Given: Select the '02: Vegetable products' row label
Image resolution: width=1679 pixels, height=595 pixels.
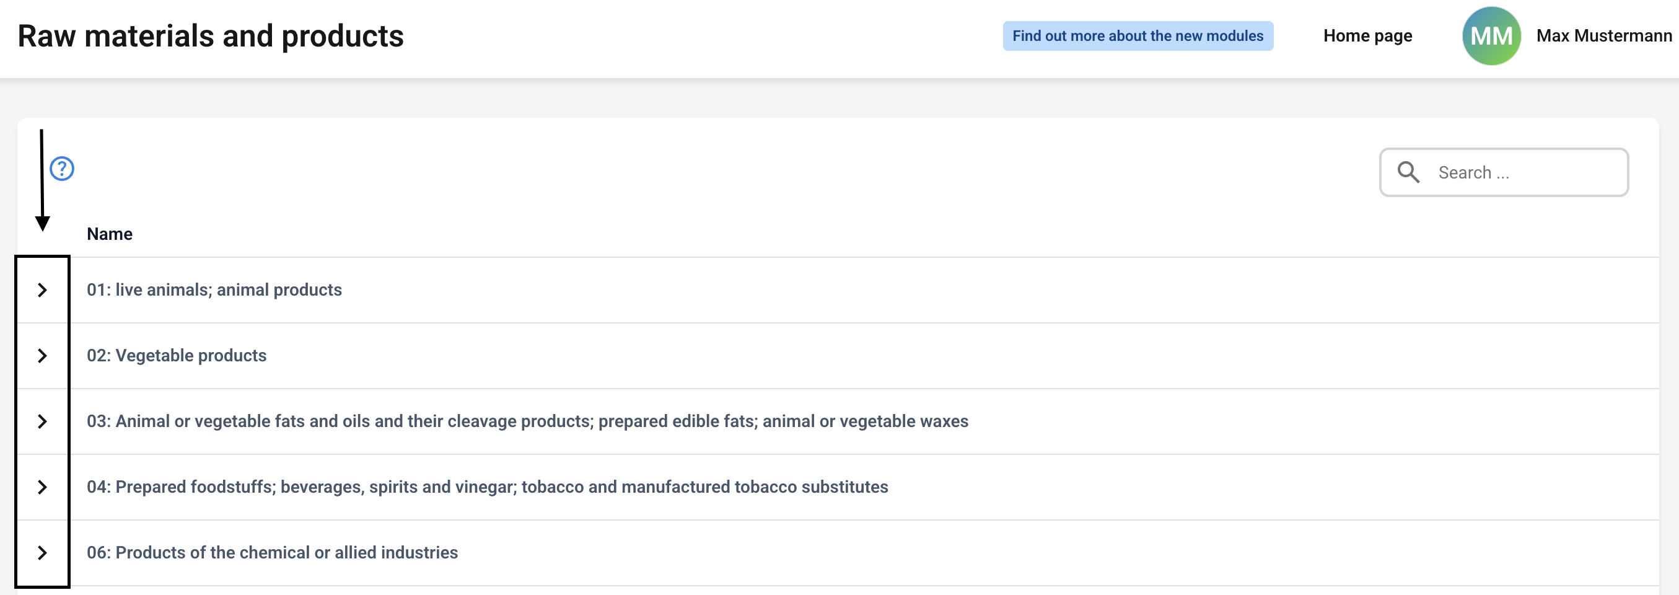Looking at the screenshot, I should (x=177, y=356).
